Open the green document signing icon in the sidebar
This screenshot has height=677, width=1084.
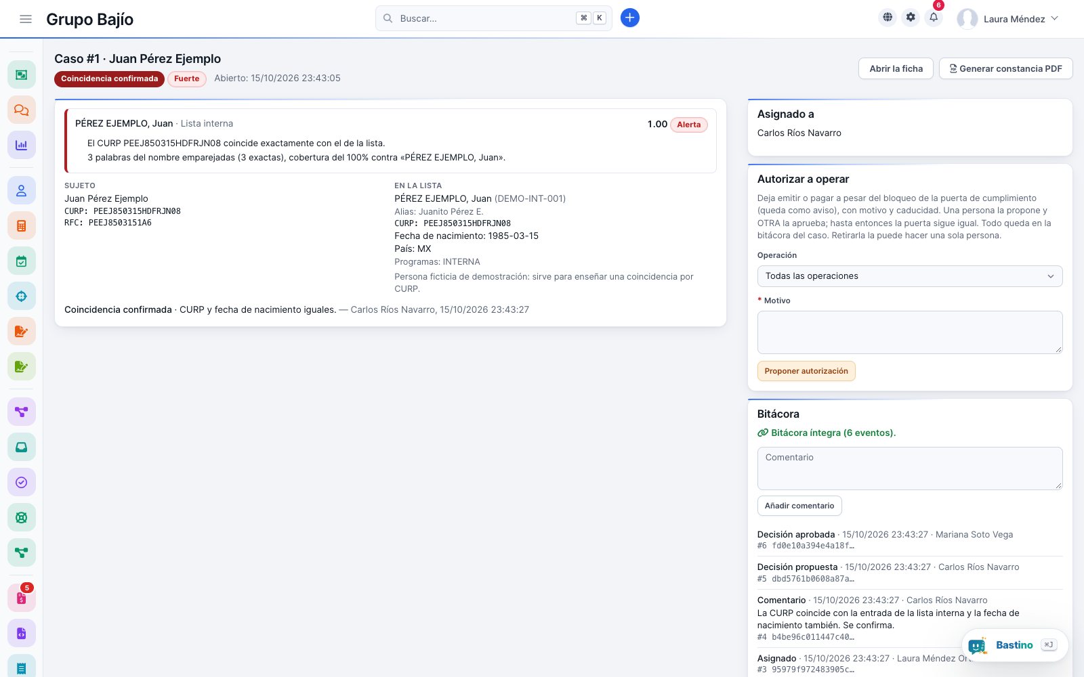coord(22,367)
